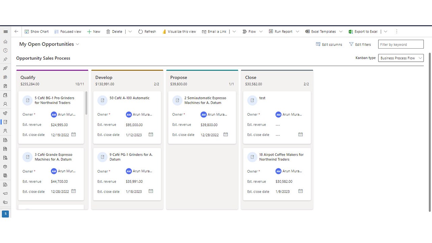Click the more commands vertical ellipsis
The image size is (432, 243).
(397, 31)
